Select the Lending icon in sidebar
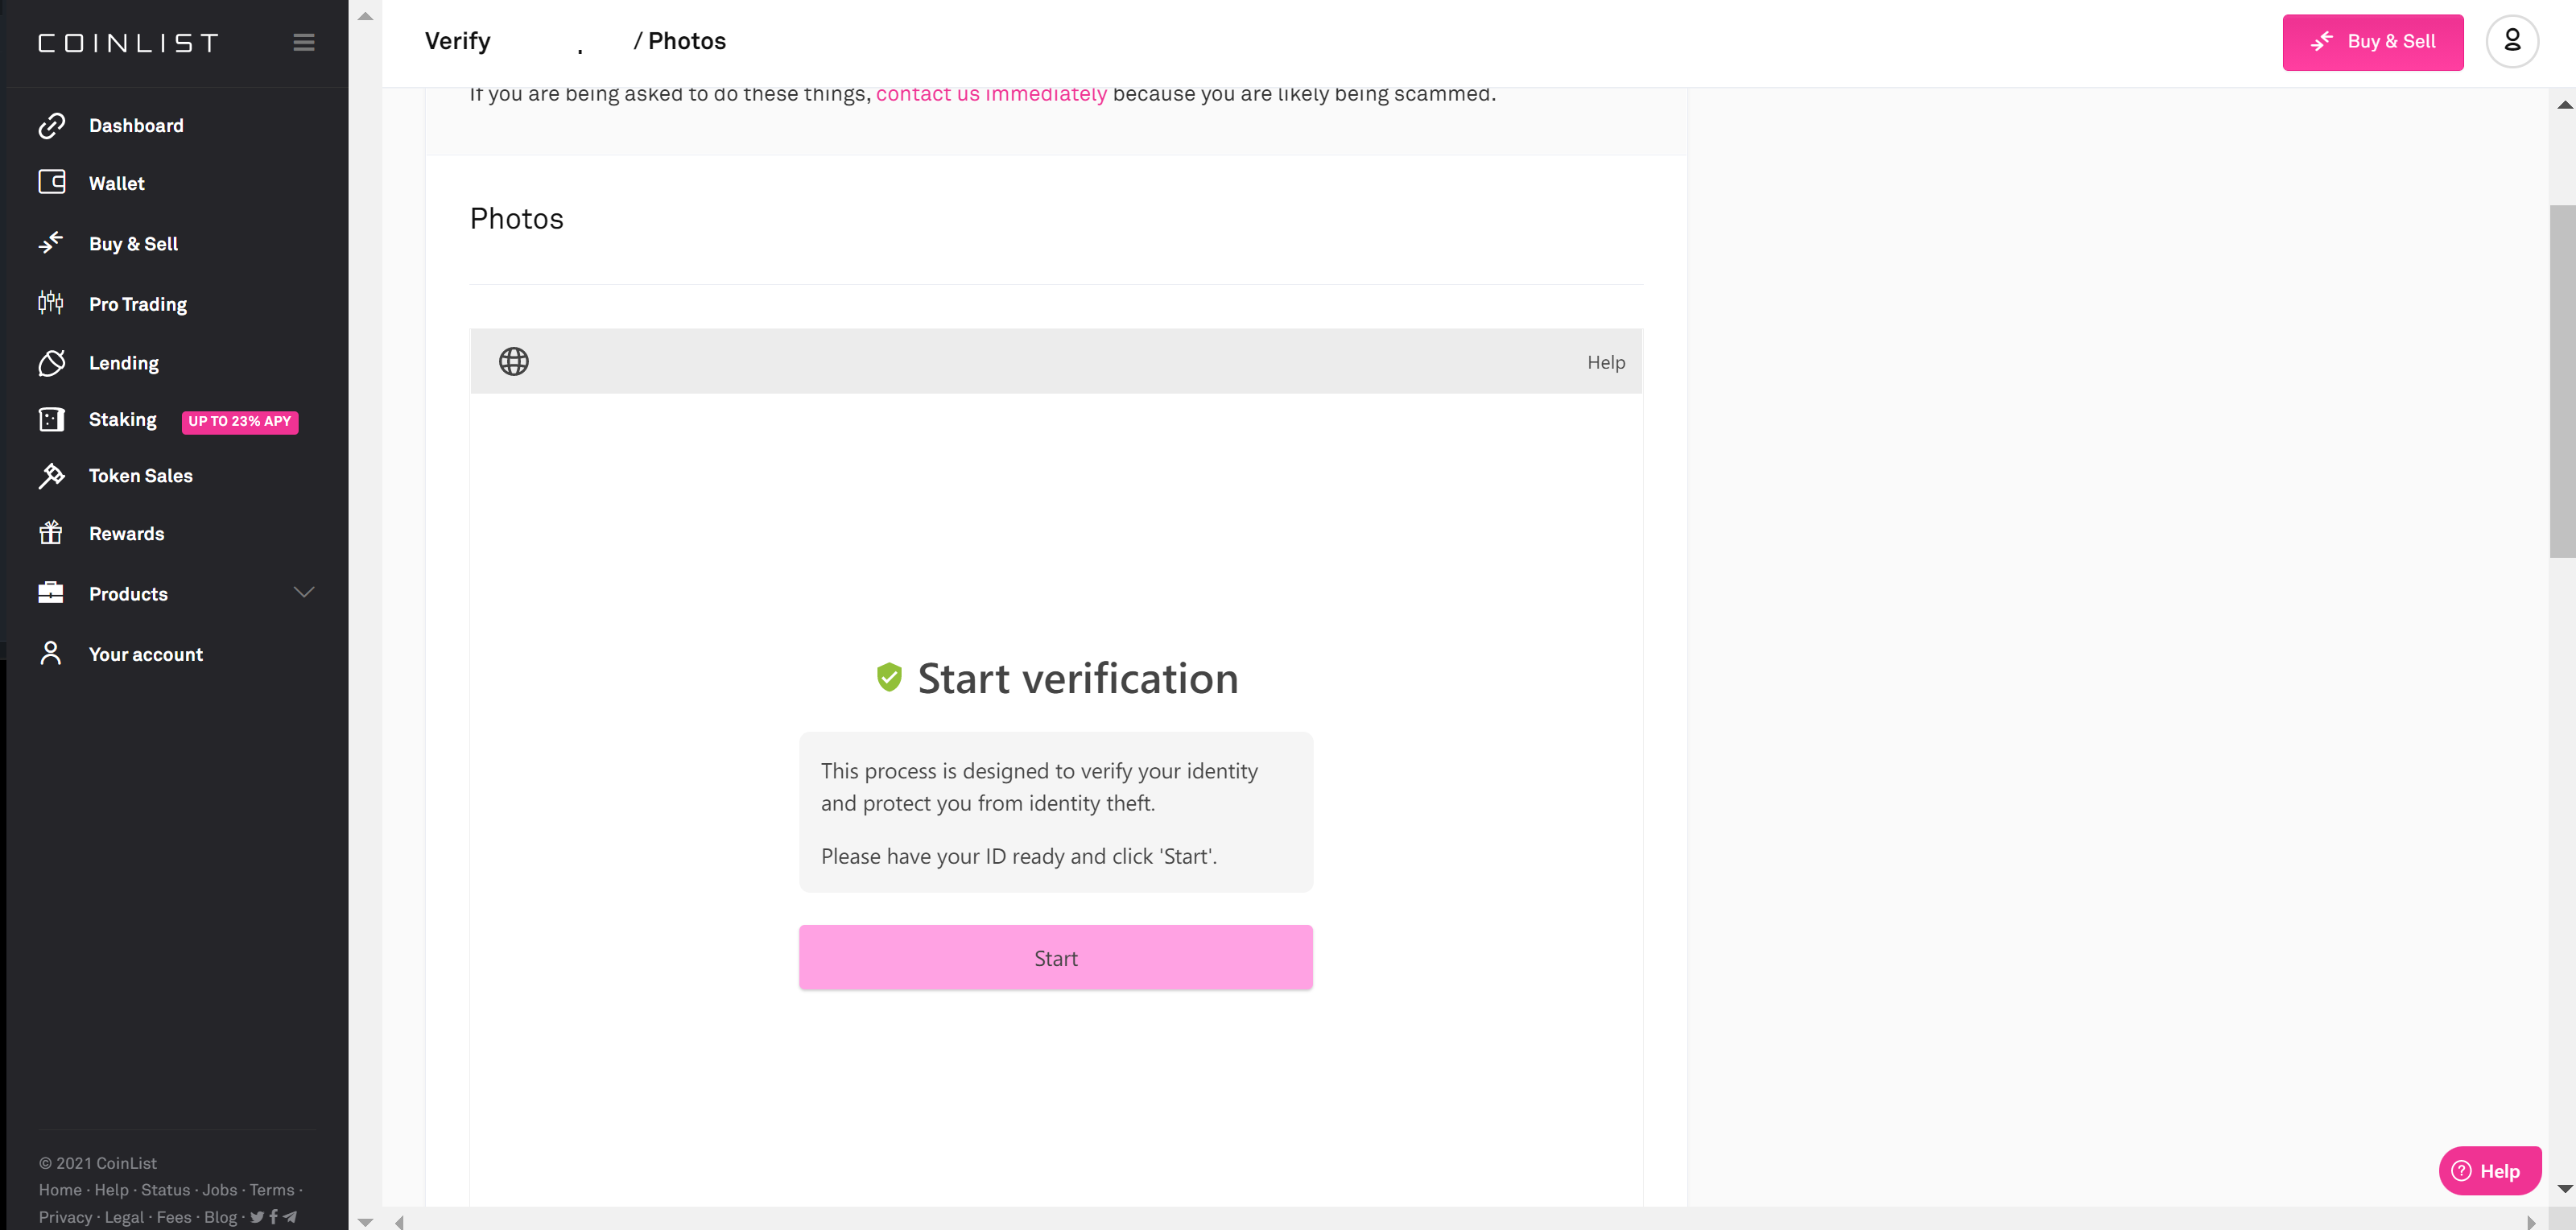The image size is (2576, 1230). click(x=51, y=363)
